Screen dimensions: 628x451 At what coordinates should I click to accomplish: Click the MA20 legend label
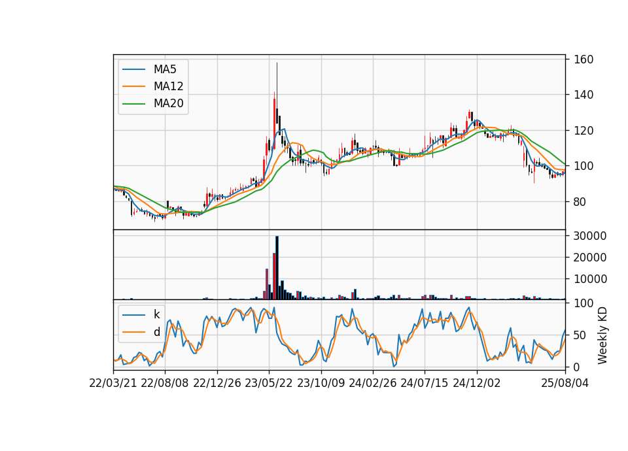168,103
